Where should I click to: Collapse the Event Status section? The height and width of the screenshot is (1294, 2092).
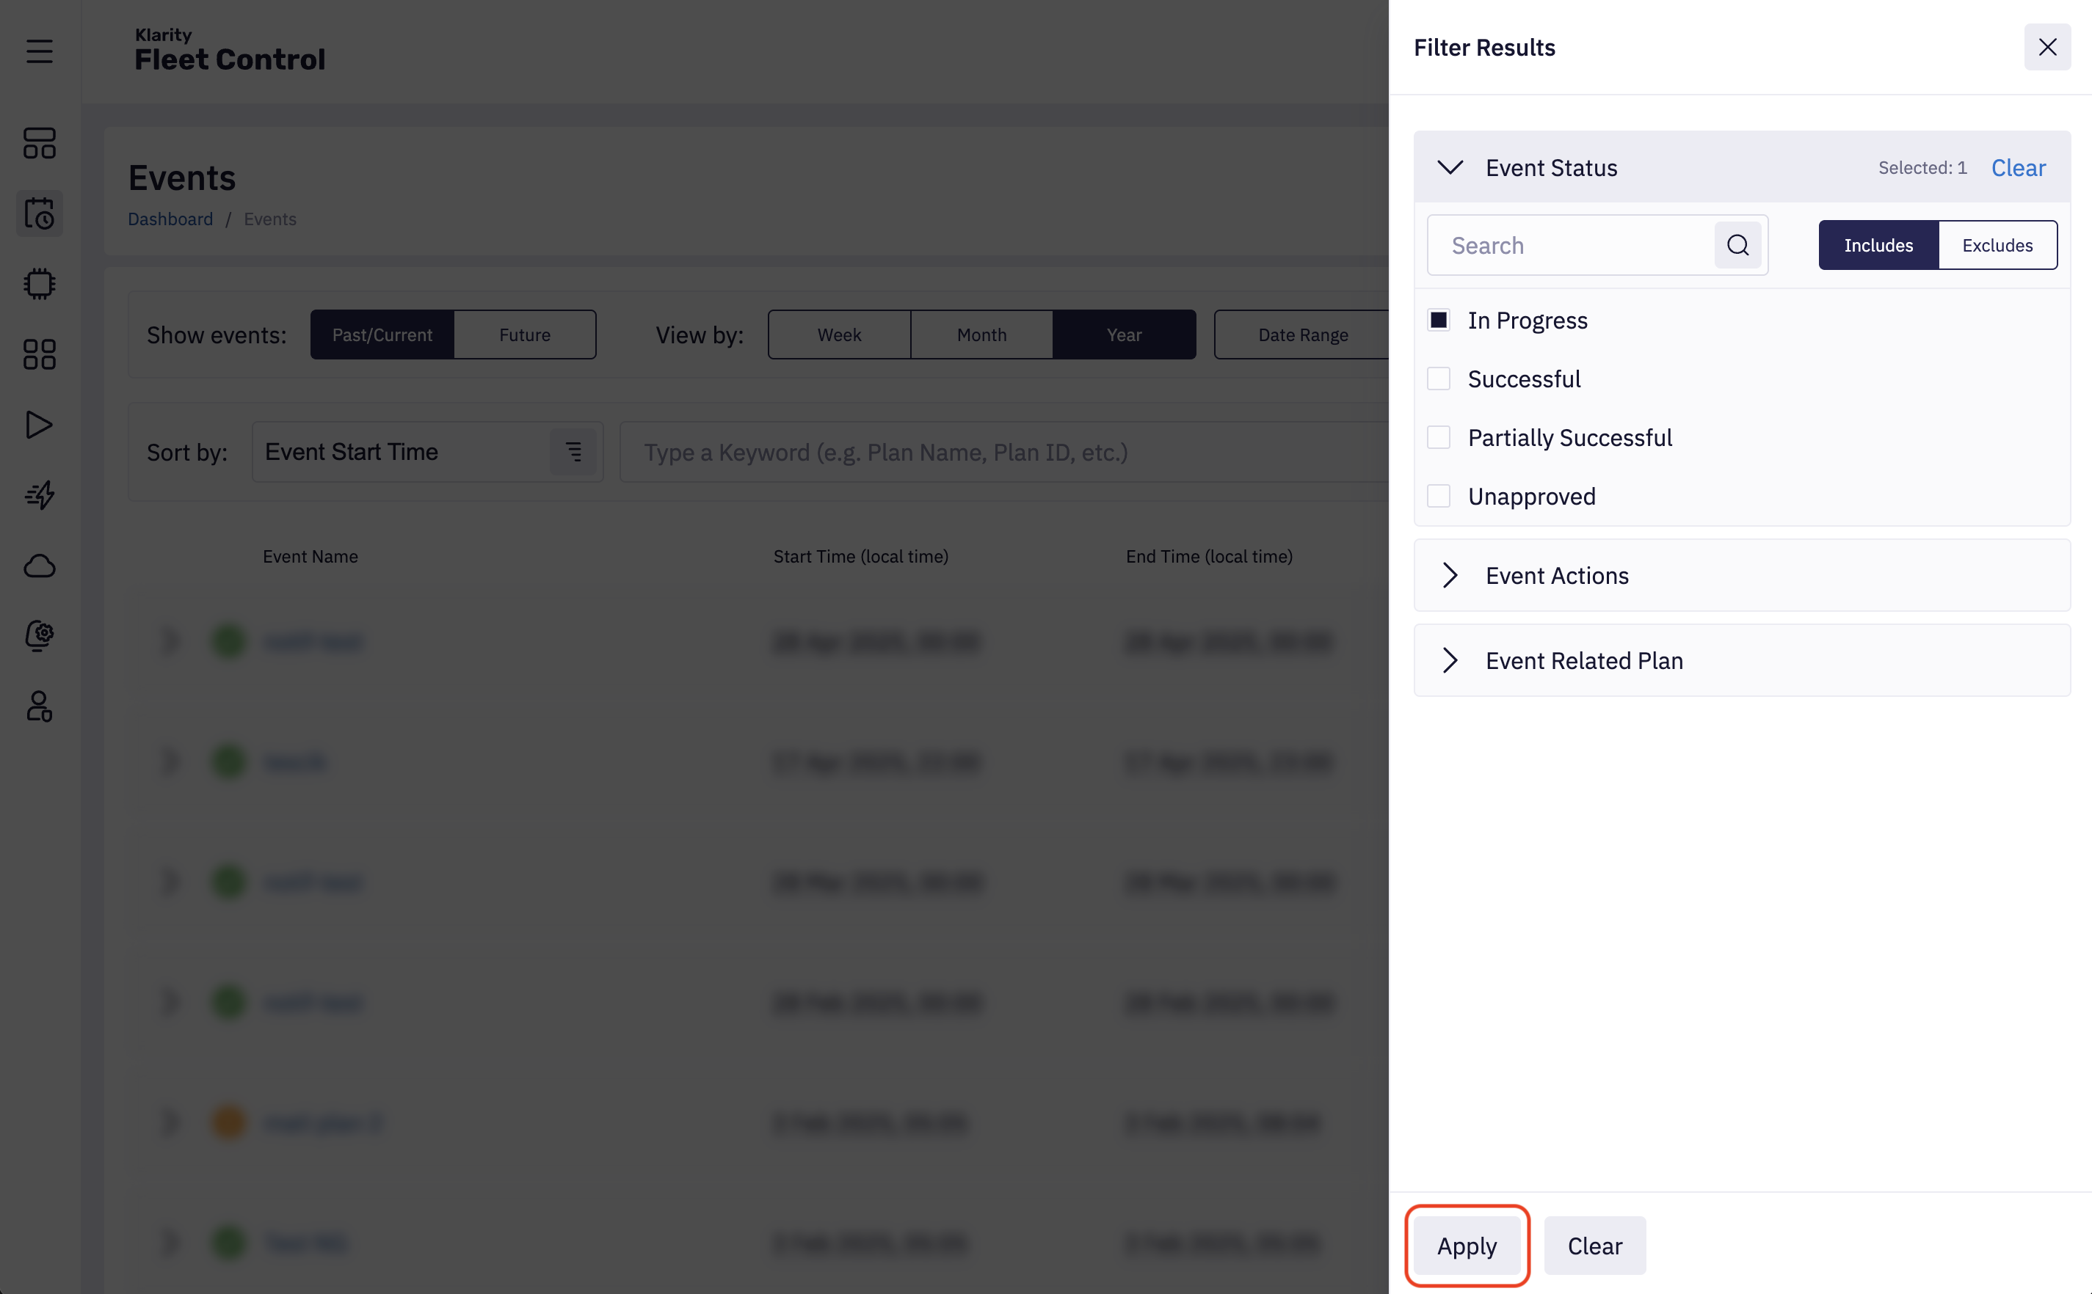click(1450, 168)
